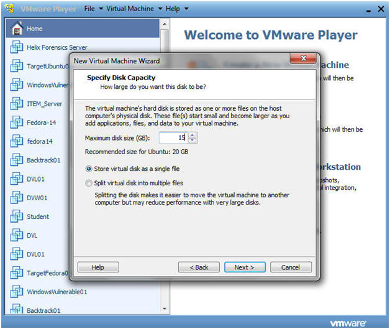Click the vmware logo in the status bar
390x329 pixels.
click(348, 323)
